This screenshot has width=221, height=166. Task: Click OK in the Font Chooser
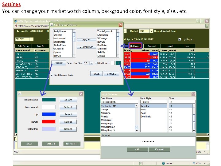pos(137,149)
